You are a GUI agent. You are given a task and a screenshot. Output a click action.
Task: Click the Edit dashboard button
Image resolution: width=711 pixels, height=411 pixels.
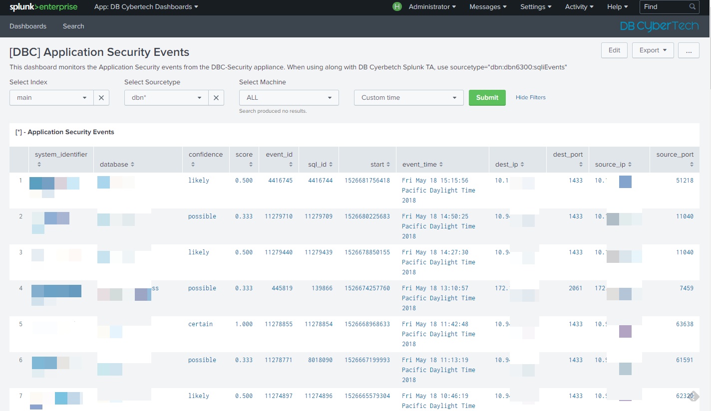coord(614,50)
